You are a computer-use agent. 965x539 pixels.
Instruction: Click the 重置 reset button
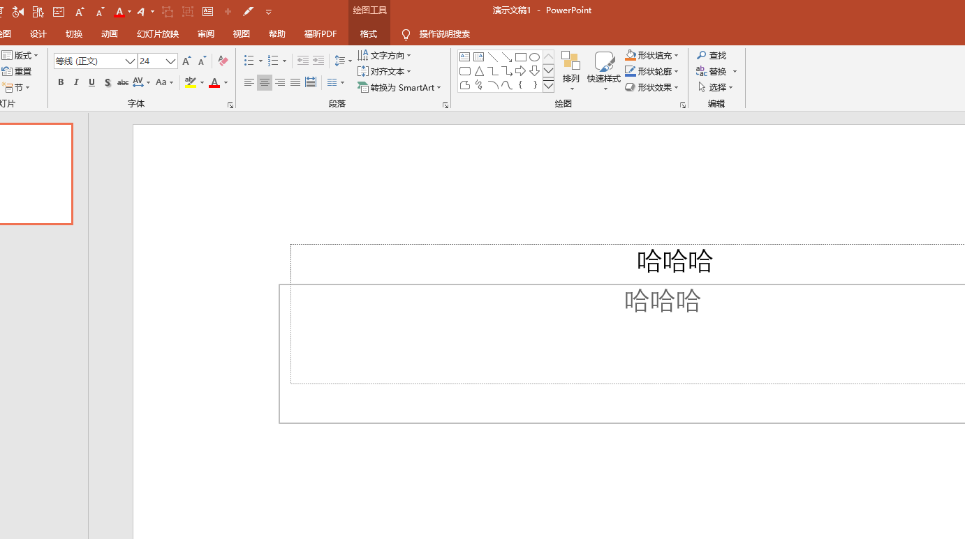pos(17,71)
